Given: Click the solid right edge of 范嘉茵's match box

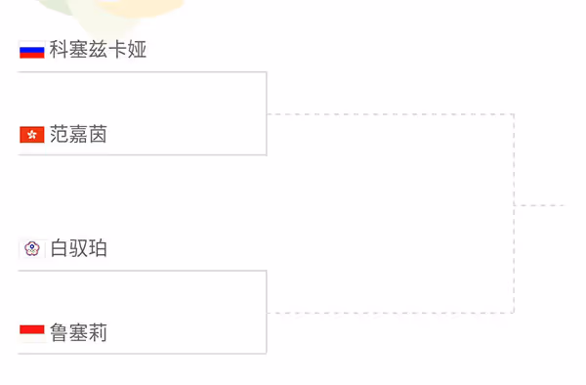Looking at the screenshot, I should pyautogui.click(x=267, y=113).
